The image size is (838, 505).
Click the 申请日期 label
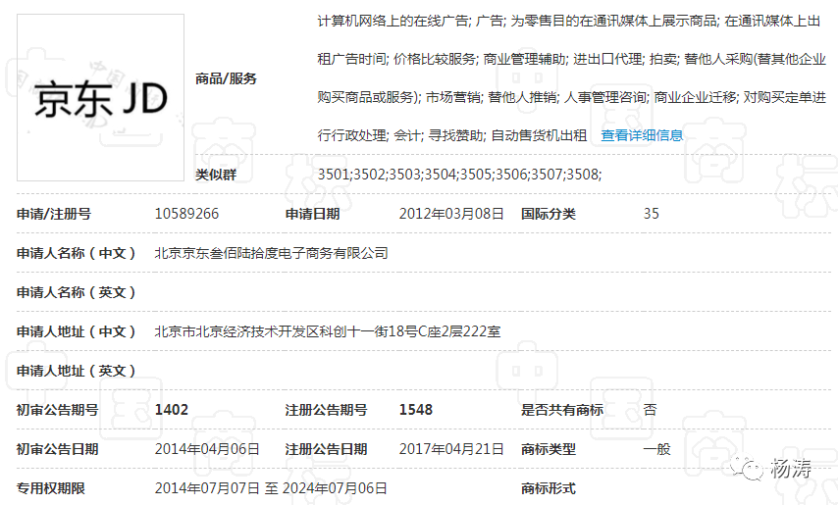[x=312, y=214]
